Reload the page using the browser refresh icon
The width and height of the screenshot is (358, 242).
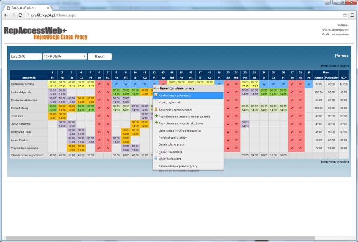(x=20, y=15)
